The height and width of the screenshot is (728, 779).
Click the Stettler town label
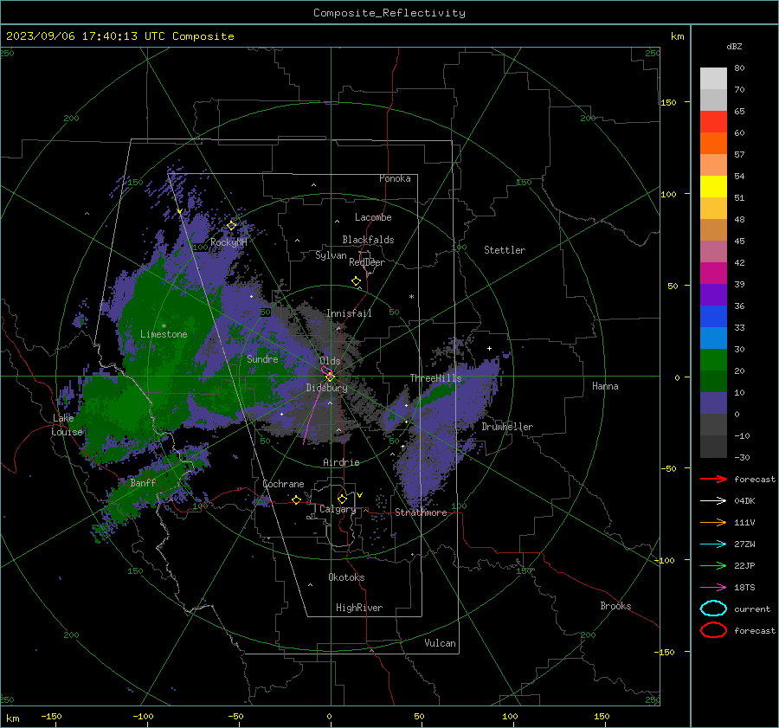(x=505, y=250)
